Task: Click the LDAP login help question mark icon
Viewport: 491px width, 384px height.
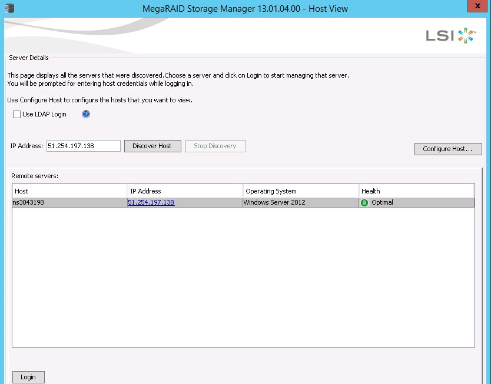Action: point(86,114)
